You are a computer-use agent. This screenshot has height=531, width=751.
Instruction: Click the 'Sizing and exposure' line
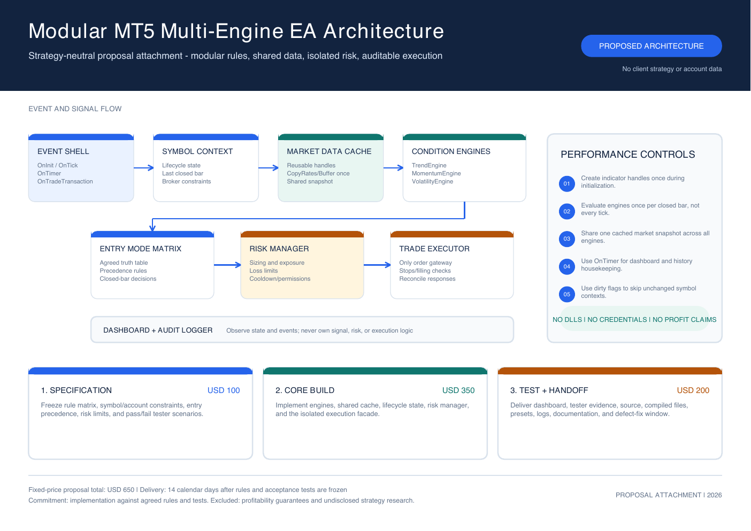[x=277, y=263]
